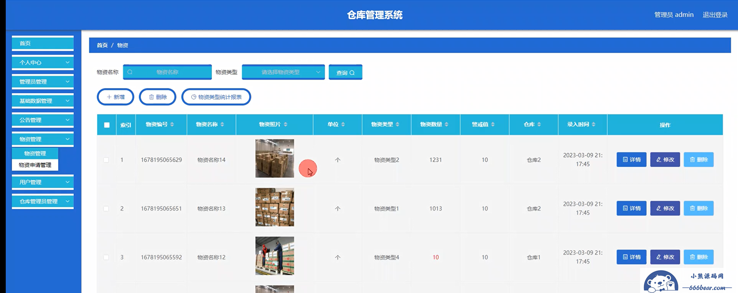The image size is (738, 293).
Task: Click 查询 search button
Action: click(x=345, y=72)
